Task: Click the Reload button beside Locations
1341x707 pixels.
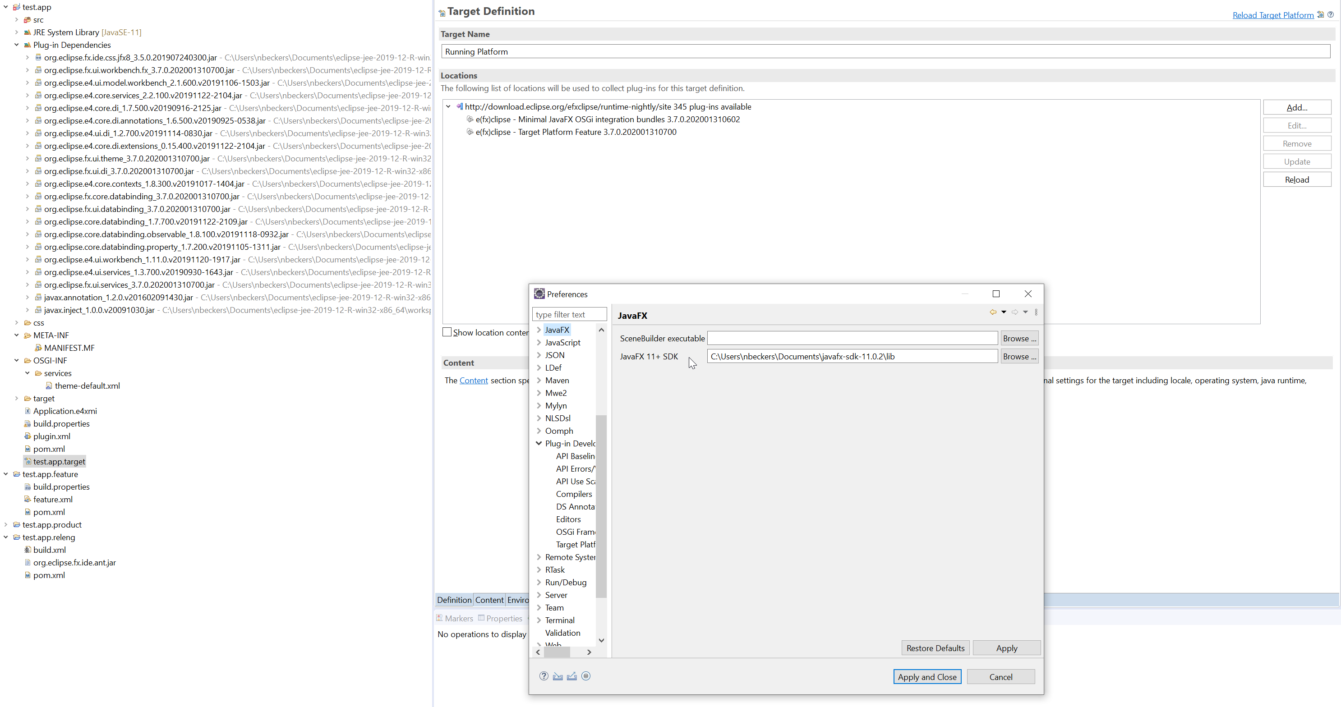Action: [1297, 179]
